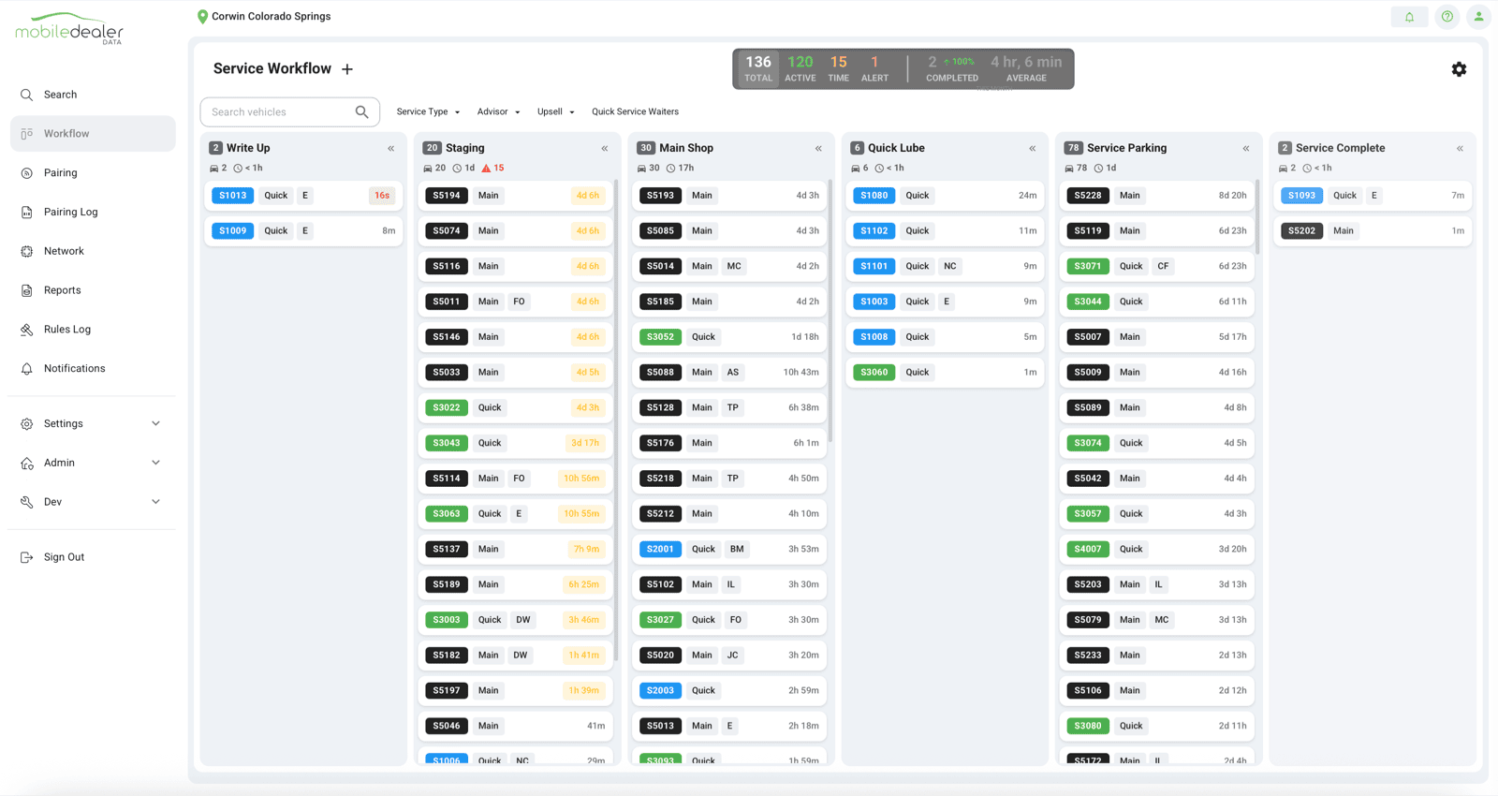Viewport: 1498px width, 796px height.
Task: Open vehicle card S1013 in Write Up
Action: point(303,196)
